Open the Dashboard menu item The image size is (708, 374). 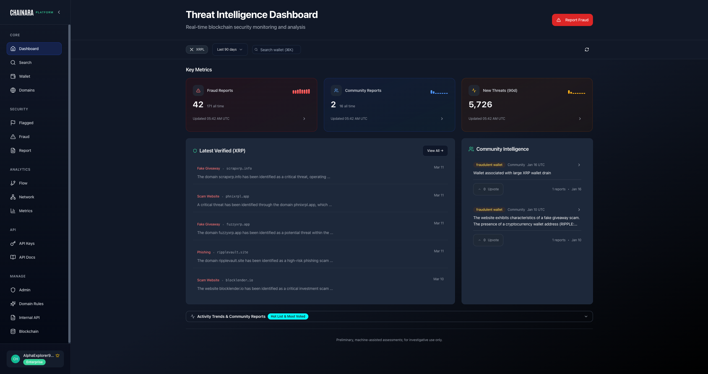(34, 49)
